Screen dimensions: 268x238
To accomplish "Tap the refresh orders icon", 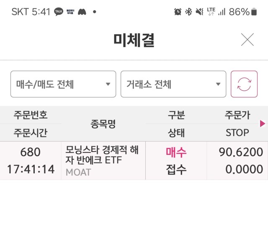I will [x=244, y=84].
